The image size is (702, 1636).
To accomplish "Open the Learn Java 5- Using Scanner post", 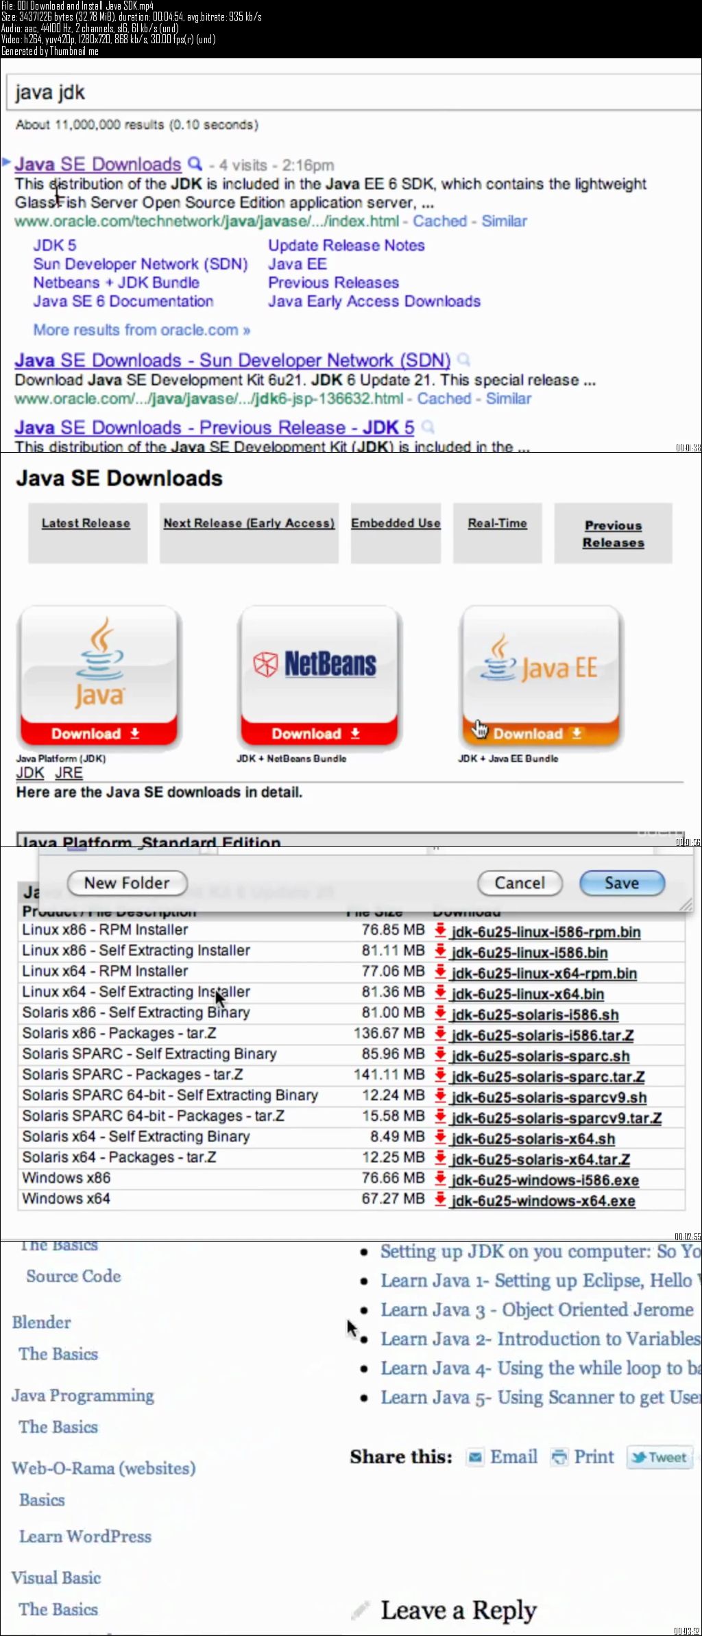I will pos(541,1397).
